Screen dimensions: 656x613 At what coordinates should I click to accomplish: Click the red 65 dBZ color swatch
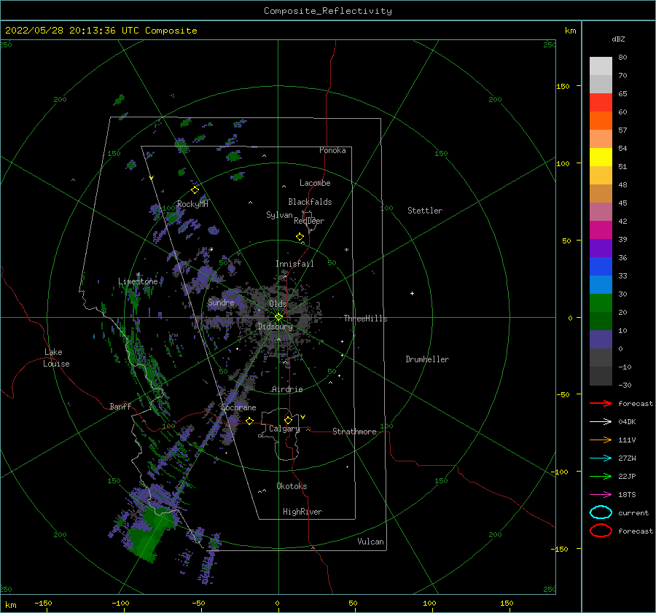tap(601, 103)
